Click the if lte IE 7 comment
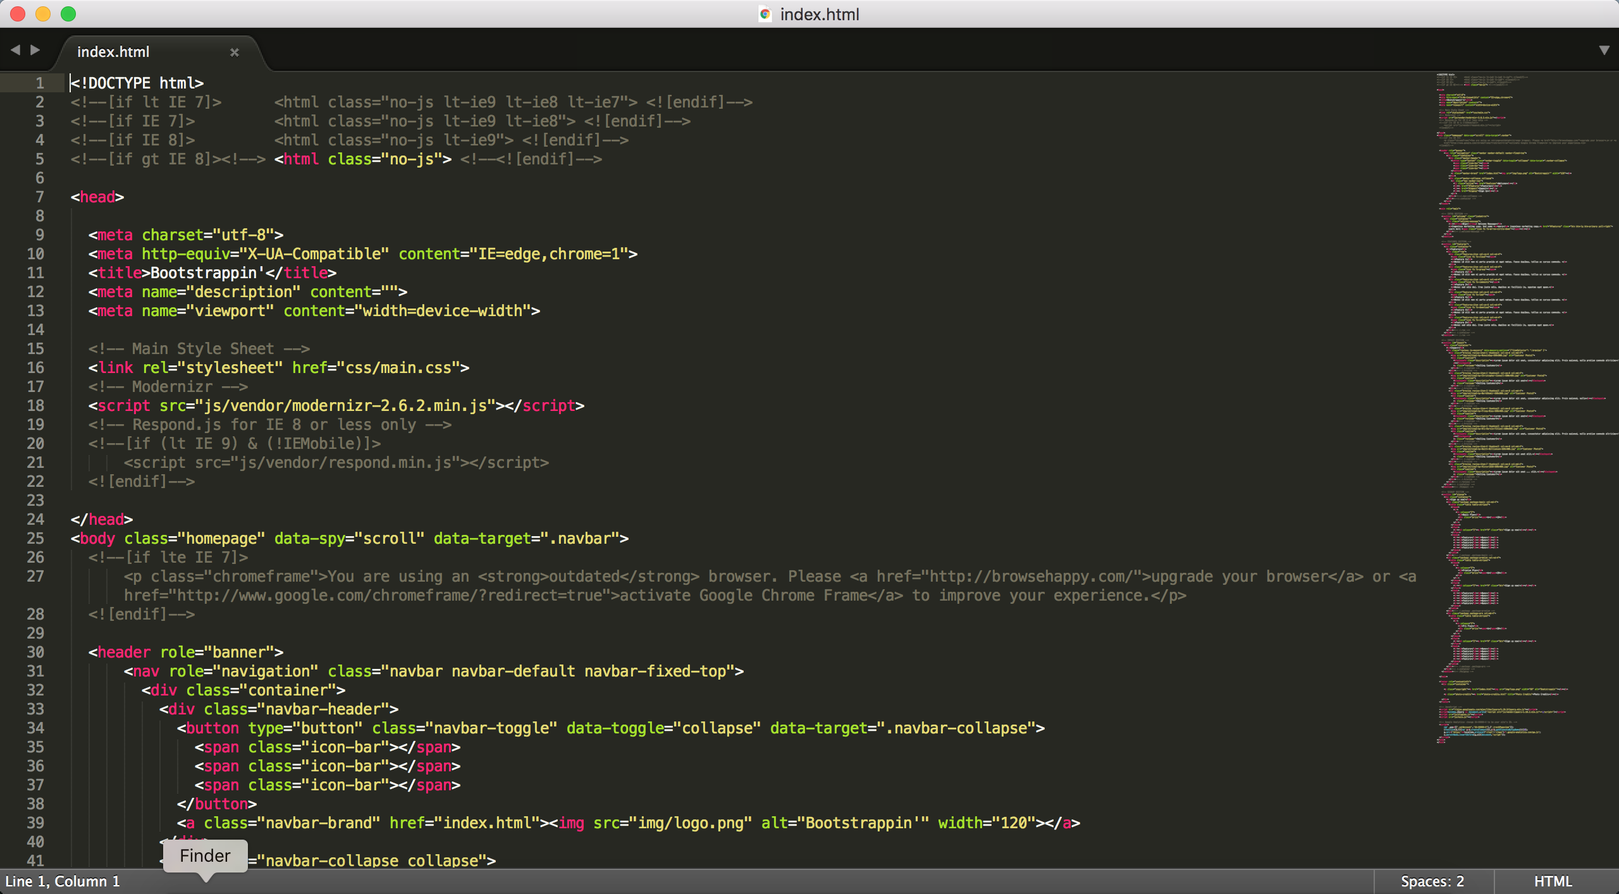The image size is (1619, 894). pos(168,557)
